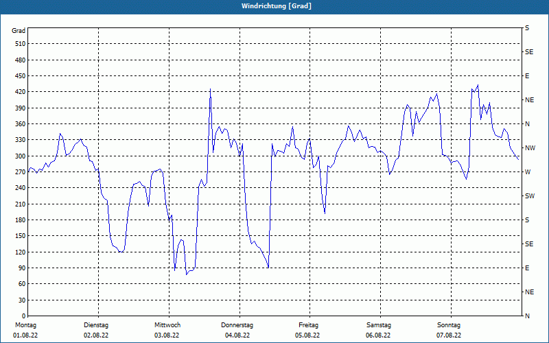Click the date 01.08.22

coord(25,335)
